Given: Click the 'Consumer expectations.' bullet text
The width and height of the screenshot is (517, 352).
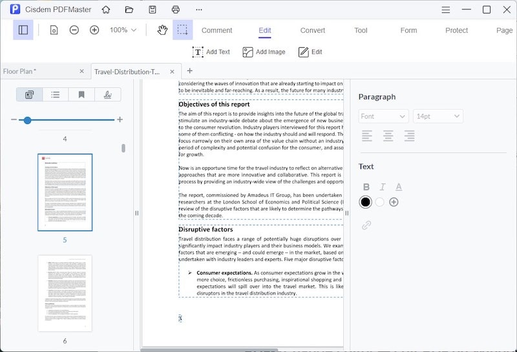Looking at the screenshot, I should (224, 273).
